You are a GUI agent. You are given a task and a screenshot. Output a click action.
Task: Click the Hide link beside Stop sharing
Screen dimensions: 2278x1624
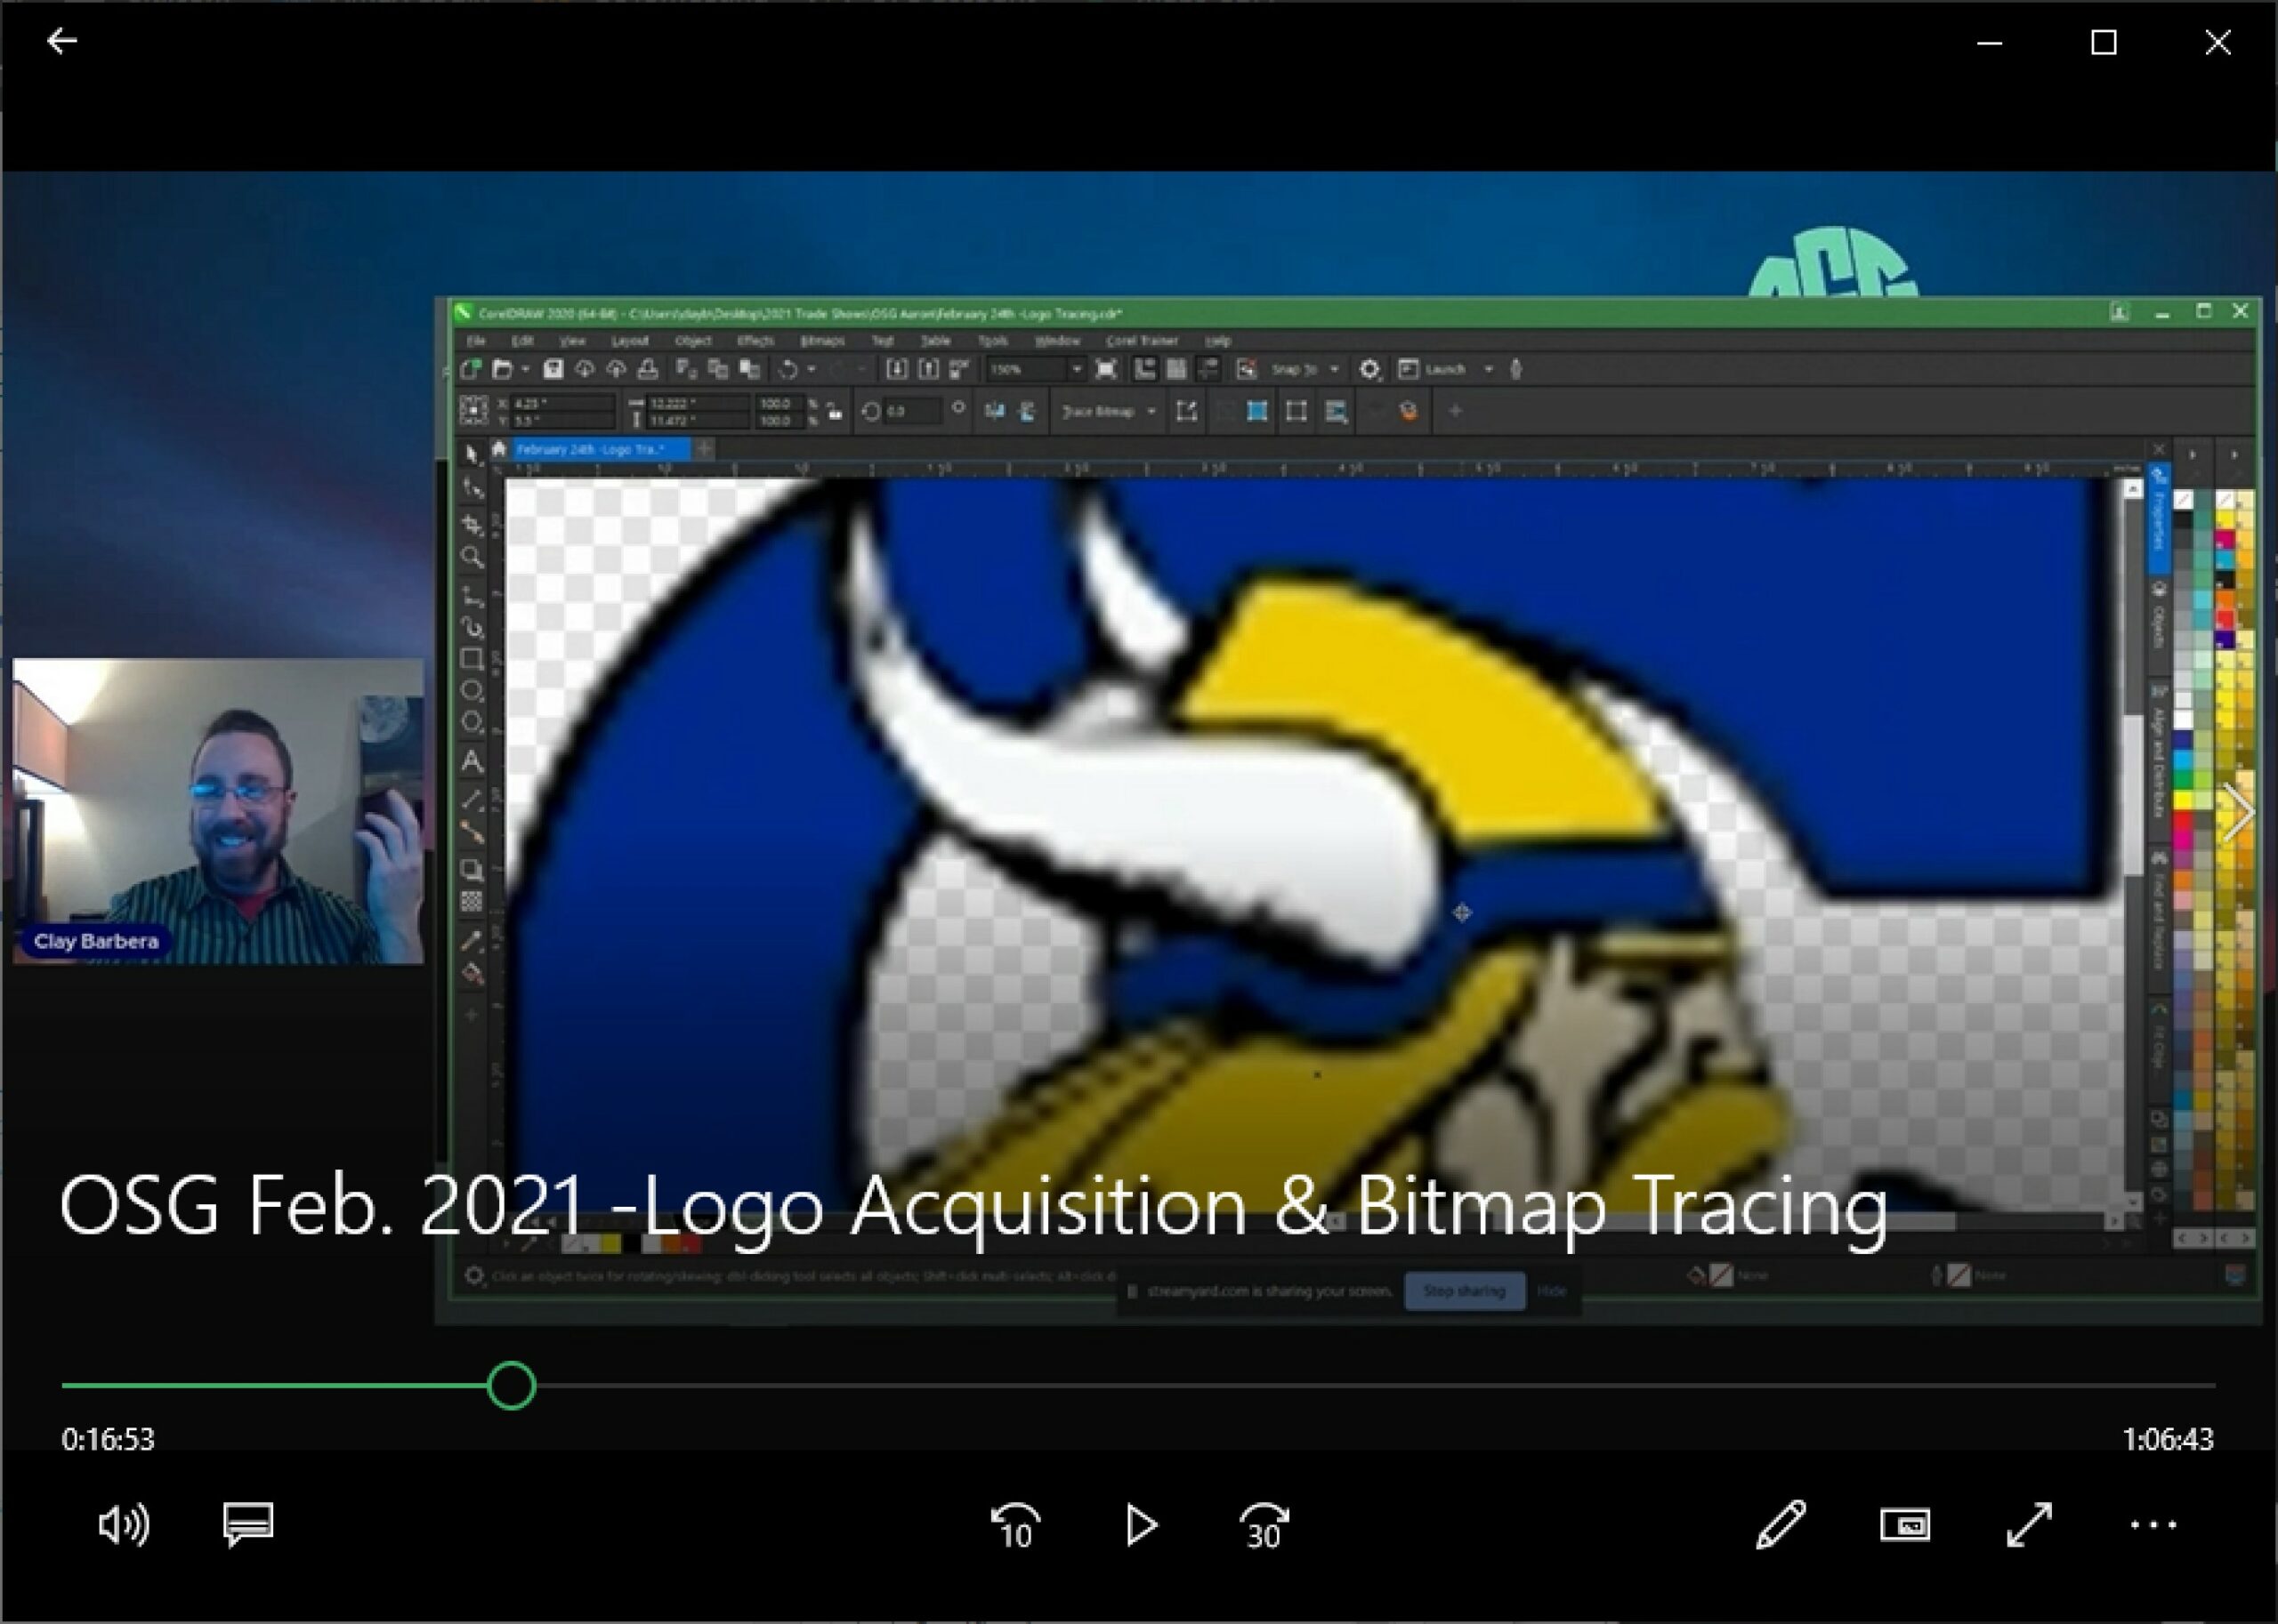click(1552, 1291)
